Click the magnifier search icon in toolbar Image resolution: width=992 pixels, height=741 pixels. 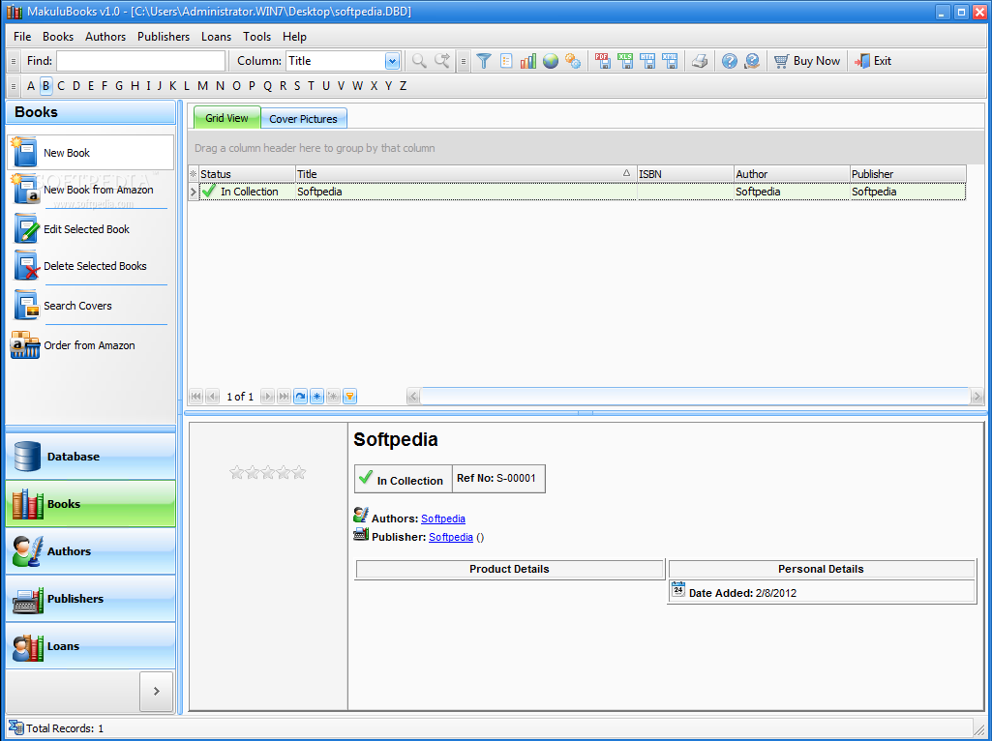tap(419, 61)
